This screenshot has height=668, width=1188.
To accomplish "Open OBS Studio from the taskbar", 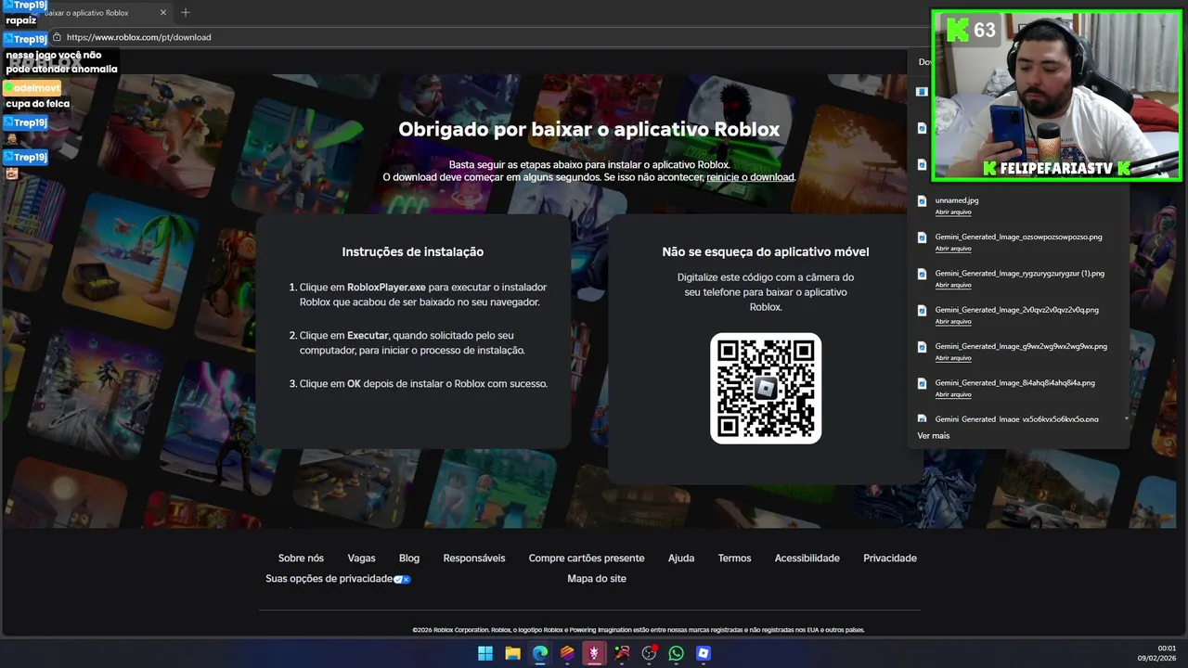I will point(649,653).
